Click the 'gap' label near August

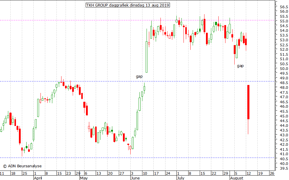click(x=240, y=66)
